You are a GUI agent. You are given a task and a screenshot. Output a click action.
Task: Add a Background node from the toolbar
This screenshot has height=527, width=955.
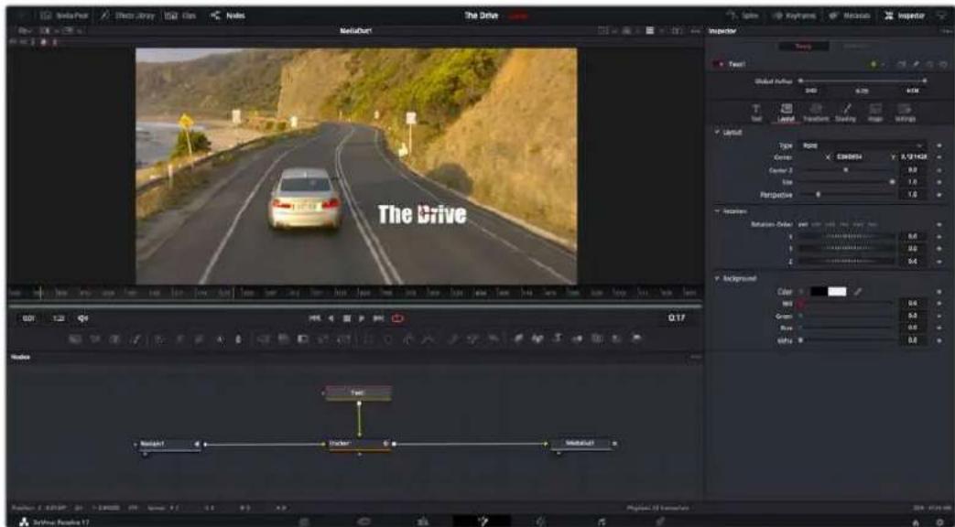pyautogui.click(x=75, y=339)
